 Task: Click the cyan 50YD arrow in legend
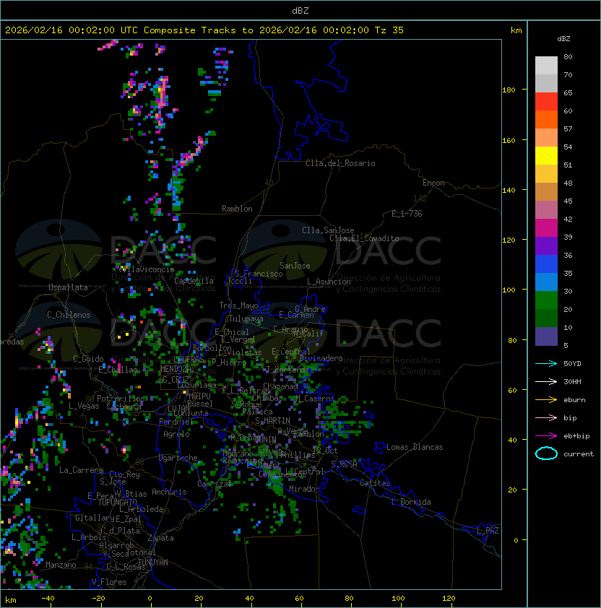coord(546,363)
